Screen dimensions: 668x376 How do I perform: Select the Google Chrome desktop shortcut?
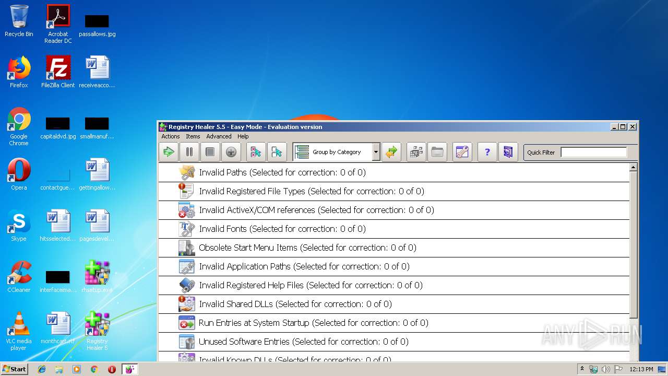pos(19,126)
